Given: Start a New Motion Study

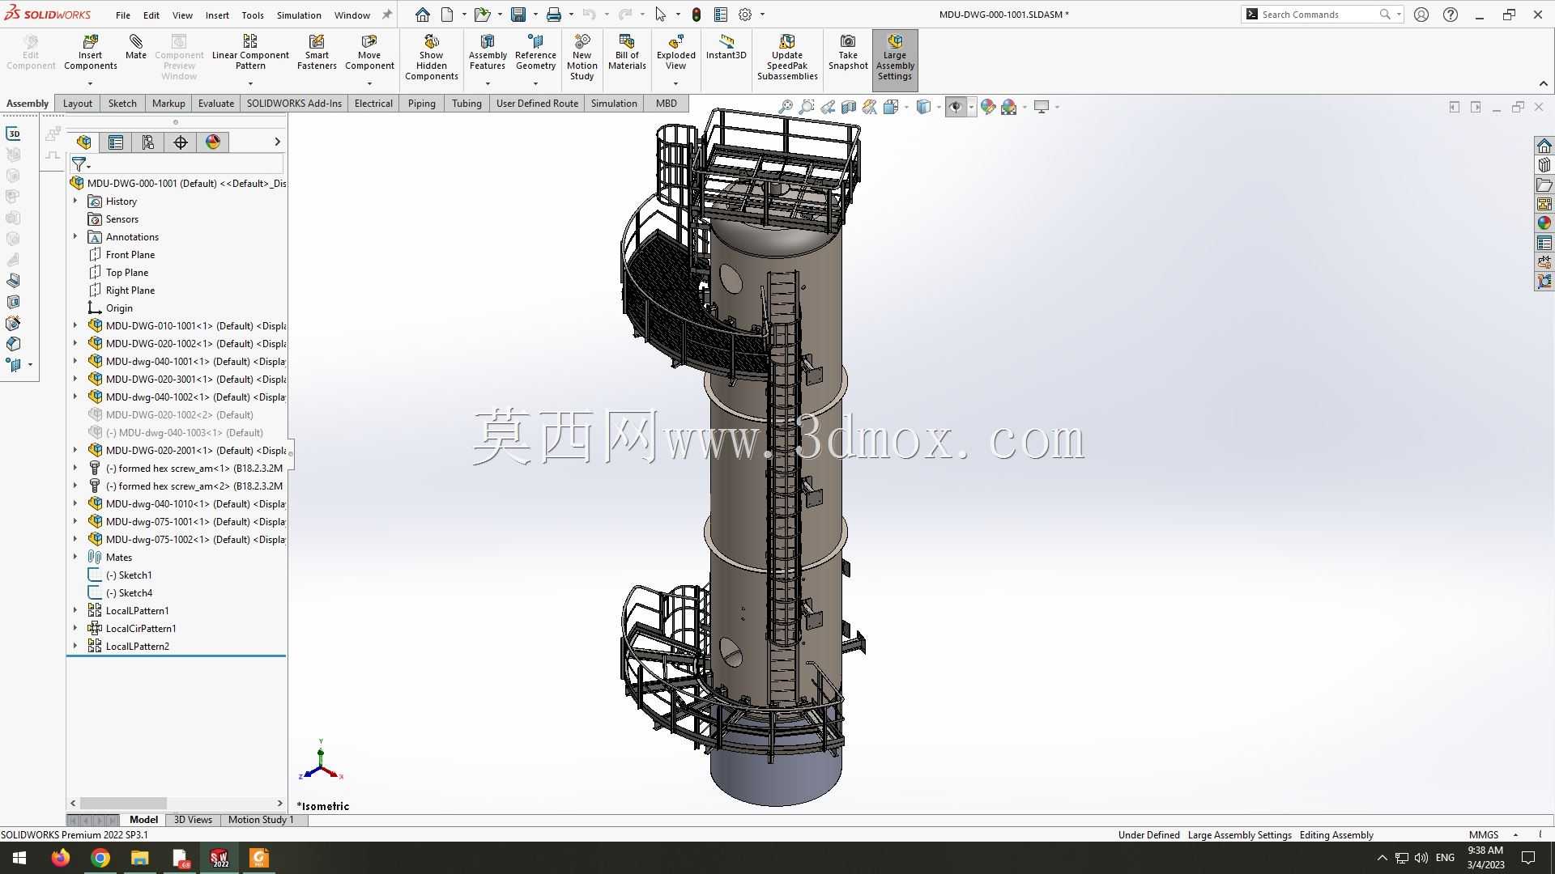Looking at the screenshot, I should [x=582, y=57].
